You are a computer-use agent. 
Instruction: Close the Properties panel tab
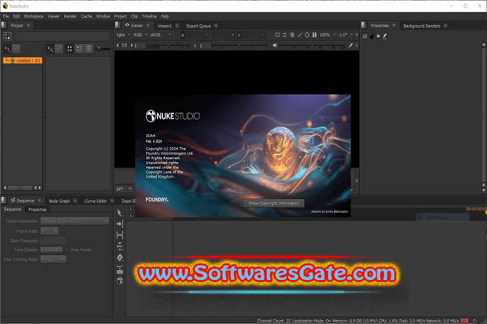[x=394, y=25]
